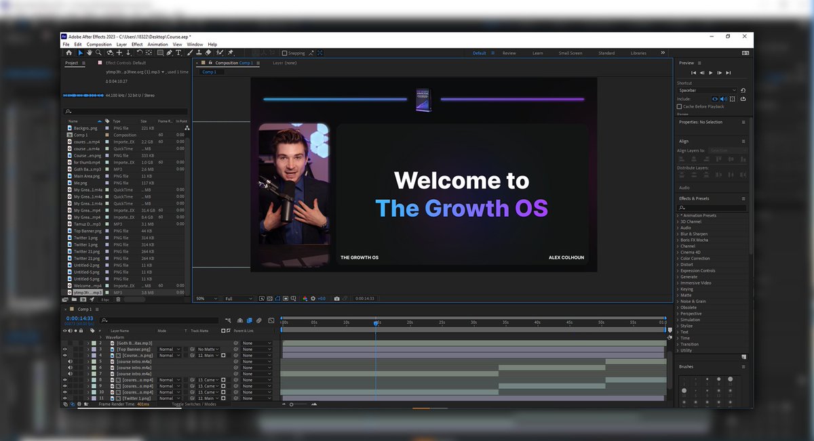This screenshot has width=814, height=441.
Task: Select the Rotation tool
Action: coord(140,52)
